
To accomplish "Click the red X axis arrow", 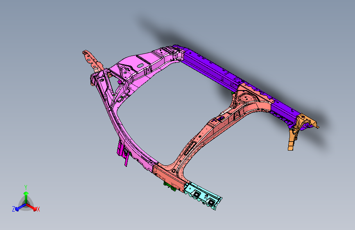I will [x=32, y=207].
